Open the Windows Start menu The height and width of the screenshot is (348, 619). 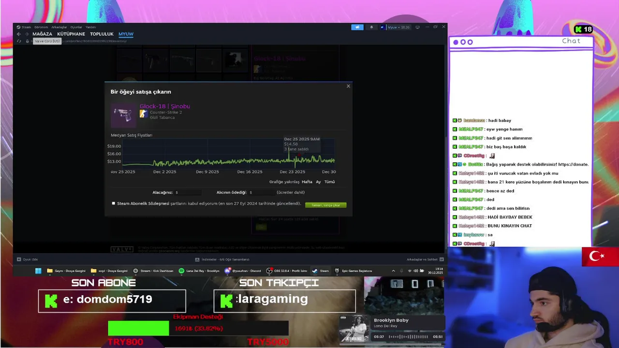(x=38, y=271)
